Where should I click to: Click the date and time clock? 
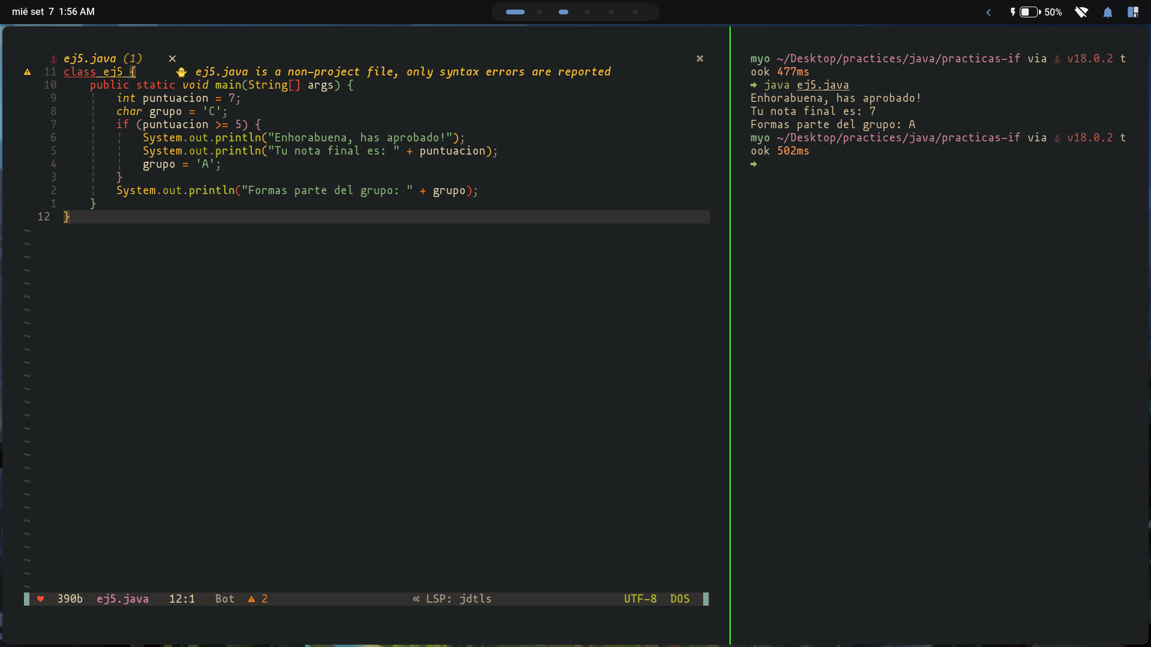pos(53,12)
